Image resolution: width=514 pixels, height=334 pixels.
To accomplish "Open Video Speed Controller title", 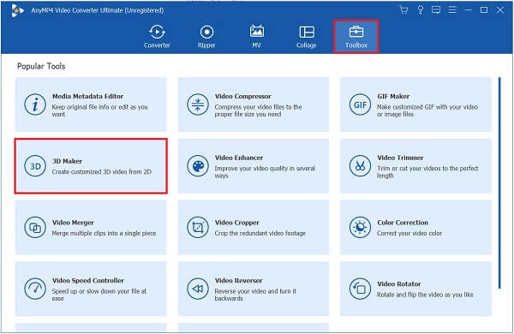I will coord(88,281).
